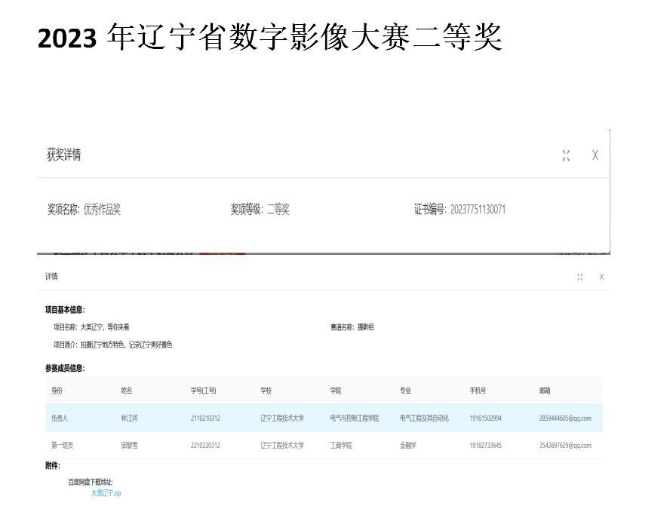Click the 邮箱 column header
Viewport: 667px width, 506px height.
pos(545,391)
